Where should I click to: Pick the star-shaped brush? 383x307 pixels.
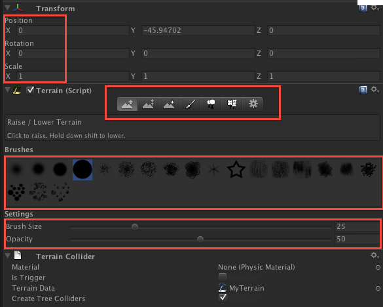point(236,169)
